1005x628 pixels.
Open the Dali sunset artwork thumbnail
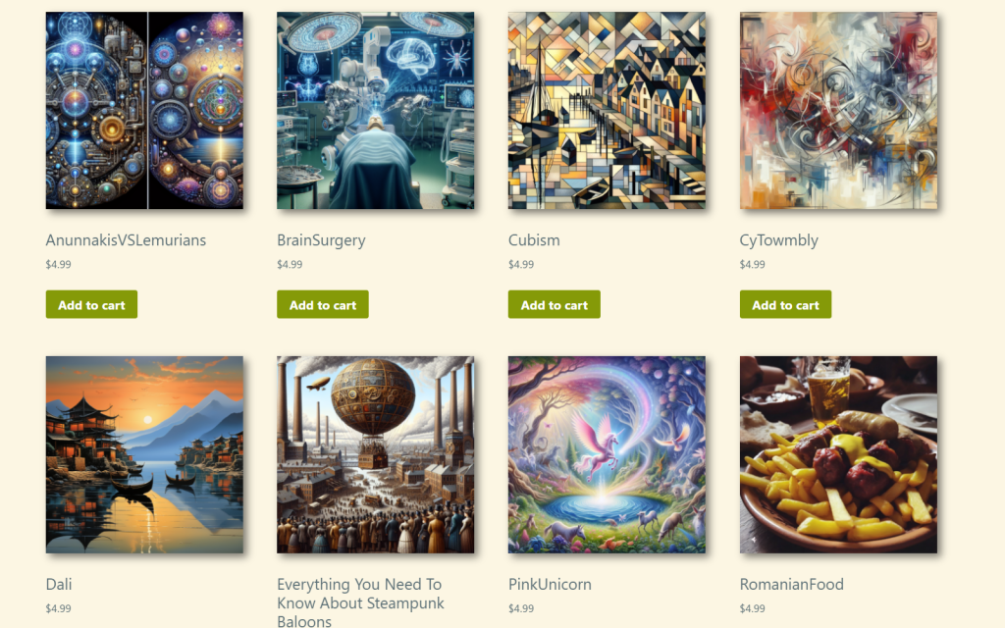coord(144,454)
